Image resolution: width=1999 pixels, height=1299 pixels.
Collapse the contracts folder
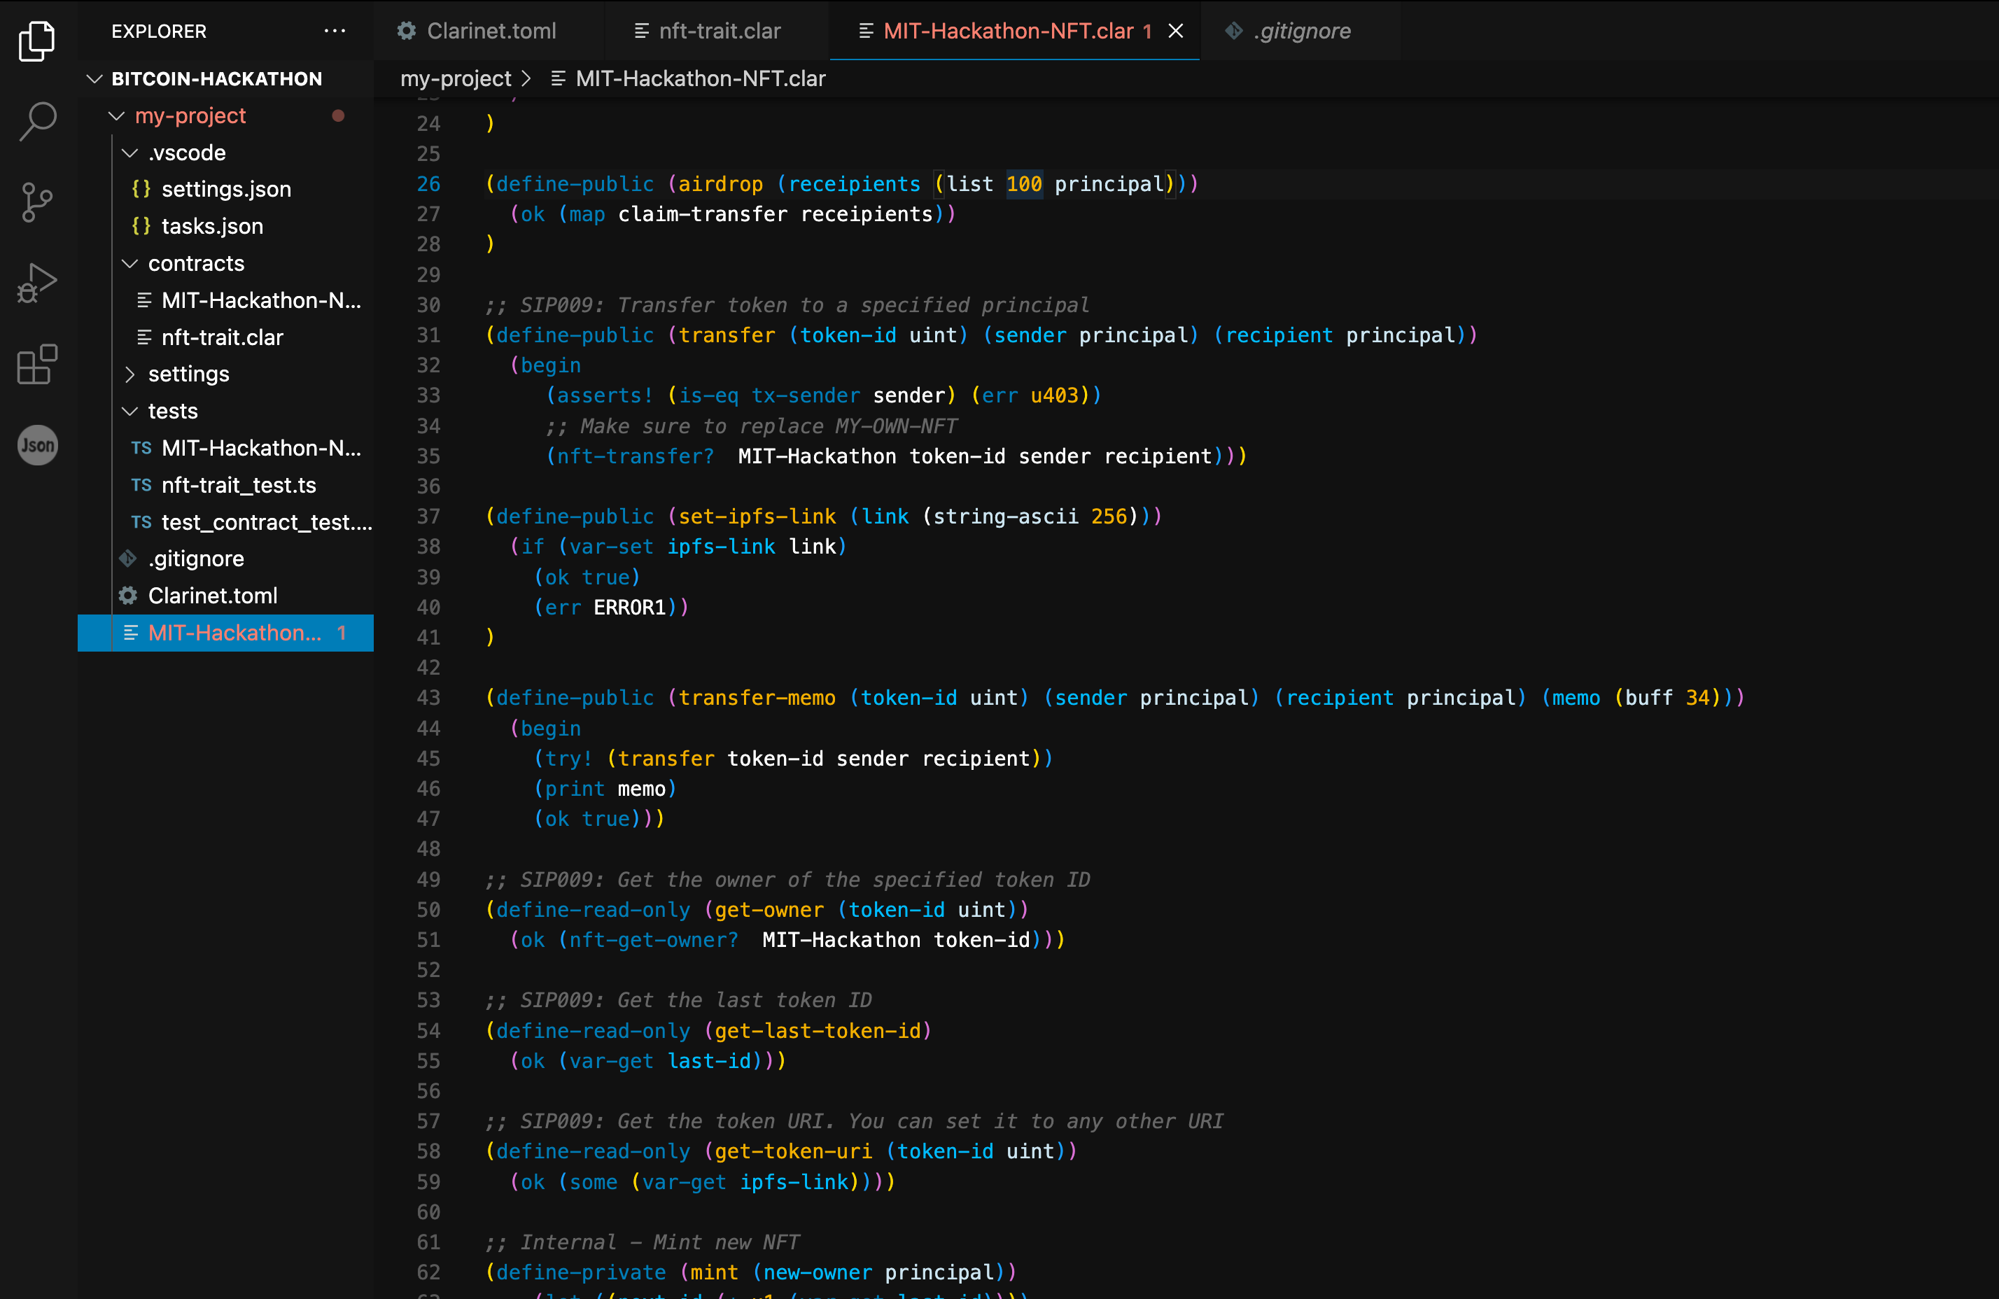click(x=129, y=264)
